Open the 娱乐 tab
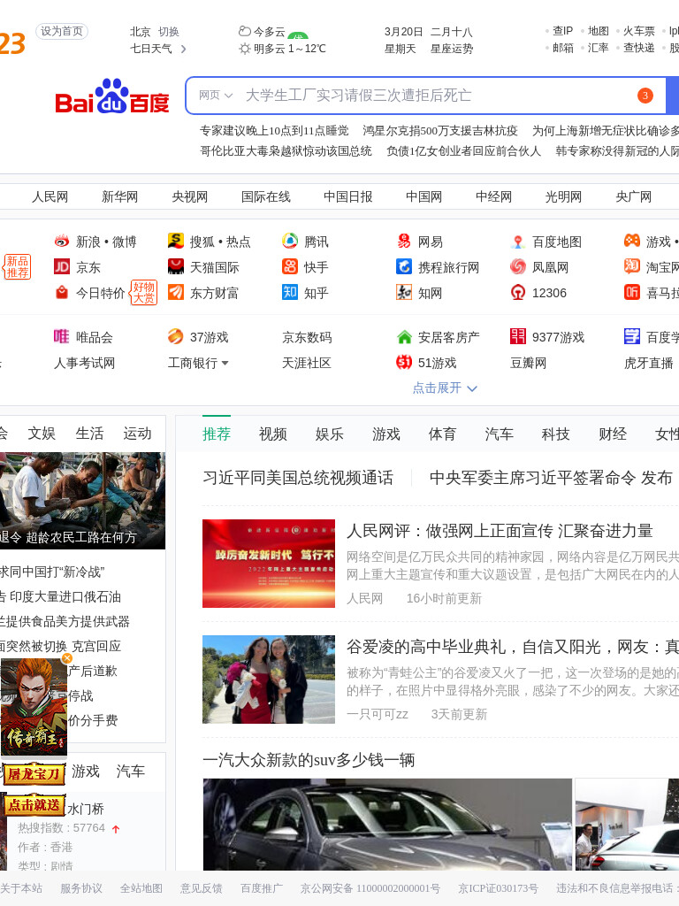The width and height of the screenshot is (679, 906). pos(330,434)
